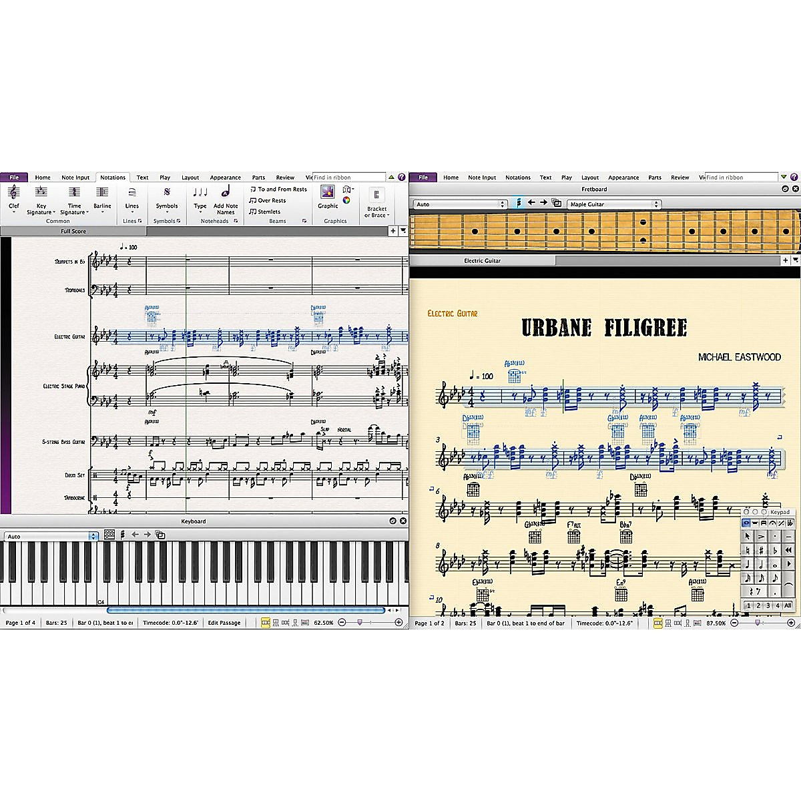Select the flat icon on the Keypad

[x=776, y=550]
